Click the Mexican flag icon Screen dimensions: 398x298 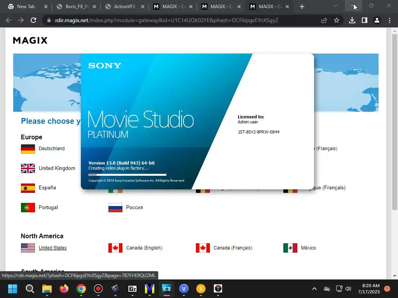pyautogui.click(x=290, y=248)
